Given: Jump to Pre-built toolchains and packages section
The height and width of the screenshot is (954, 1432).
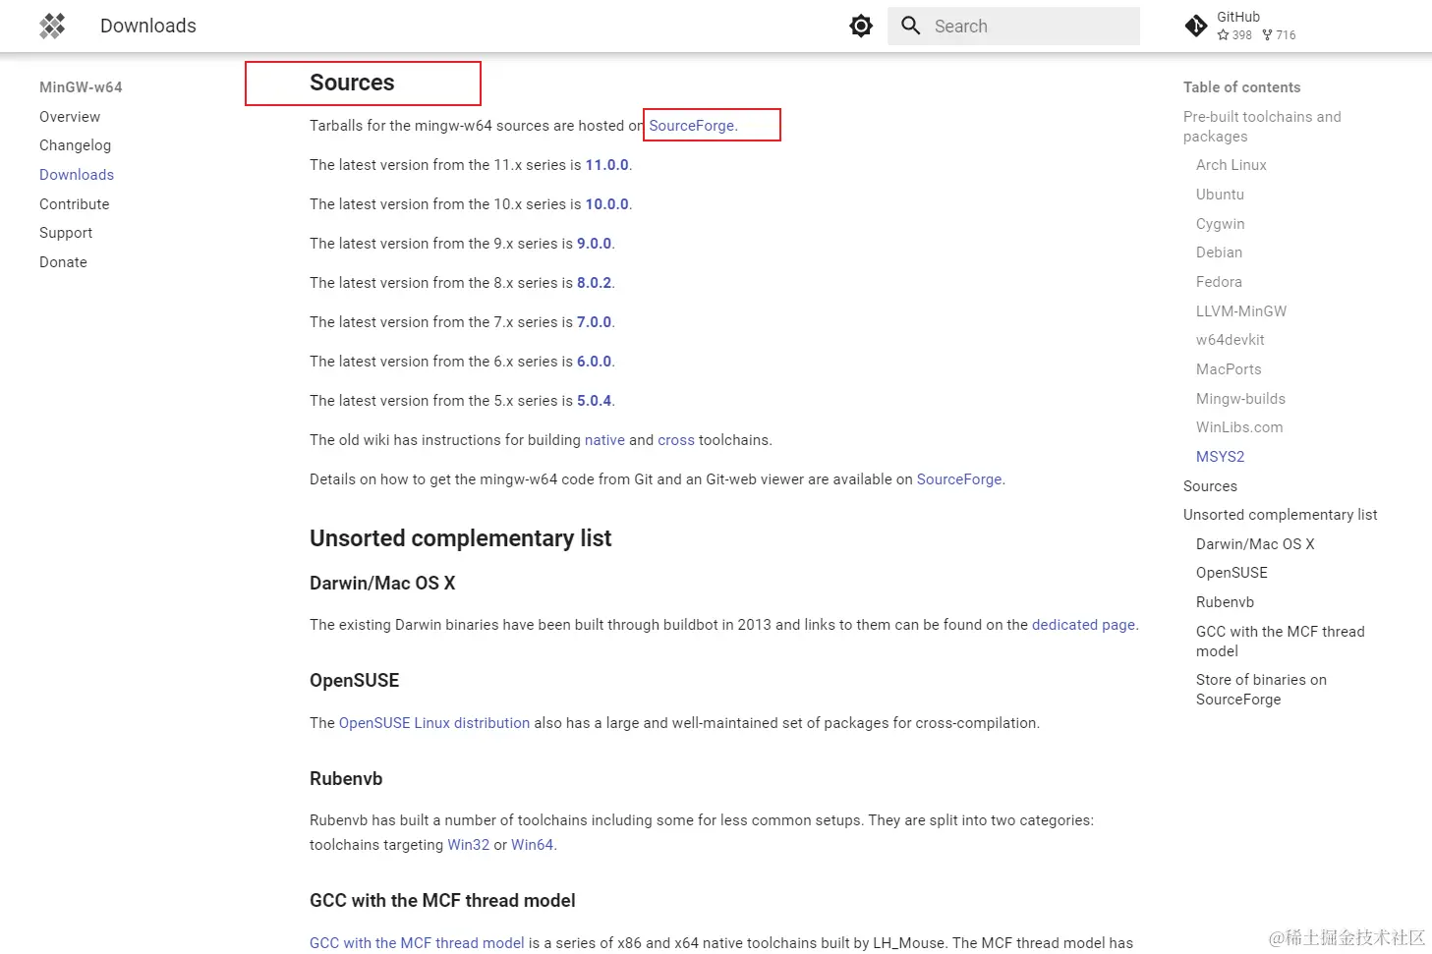Looking at the screenshot, I should [1262, 127].
